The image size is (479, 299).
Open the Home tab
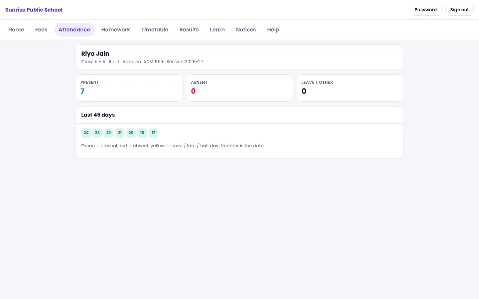tap(16, 30)
